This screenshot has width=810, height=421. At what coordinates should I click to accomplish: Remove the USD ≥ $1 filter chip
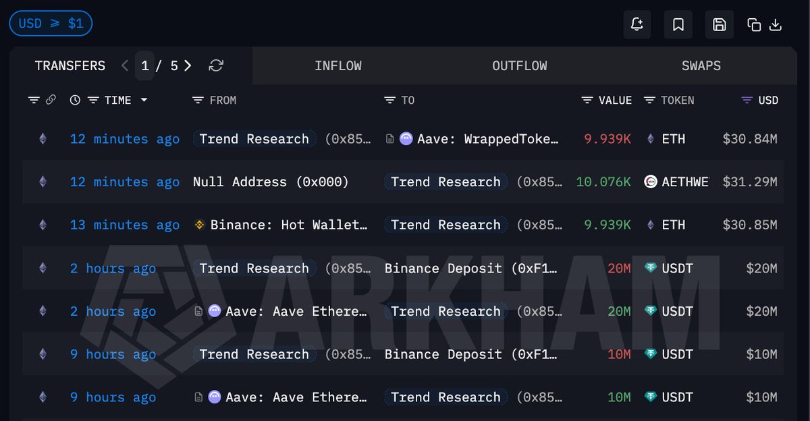coord(51,24)
